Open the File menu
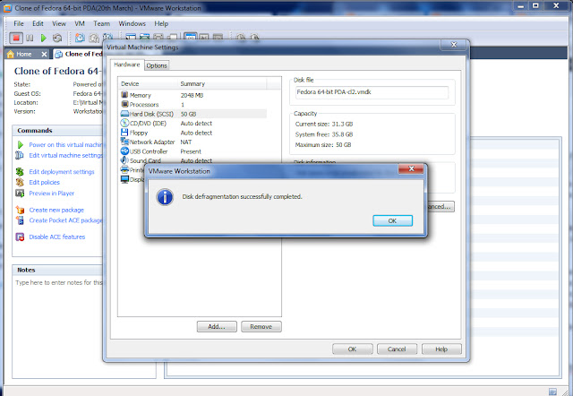Viewport: 573px width, 396px height. 19,23
